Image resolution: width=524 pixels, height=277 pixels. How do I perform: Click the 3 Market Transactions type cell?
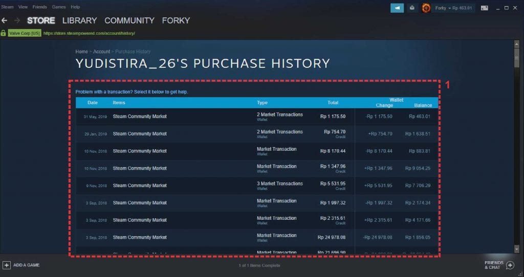[x=280, y=186]
